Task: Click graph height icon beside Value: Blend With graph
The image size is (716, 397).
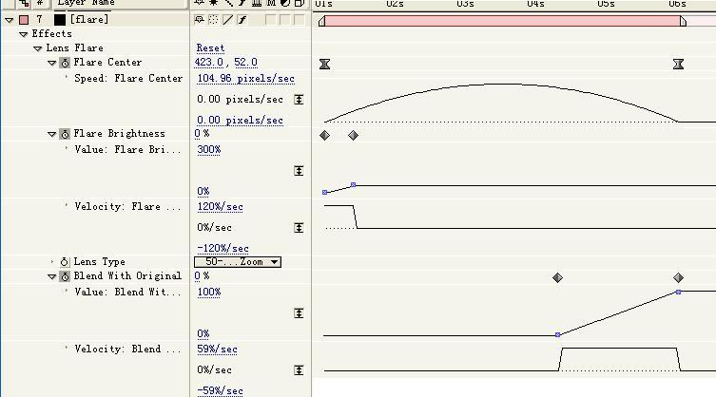Action: pos(299,313)
